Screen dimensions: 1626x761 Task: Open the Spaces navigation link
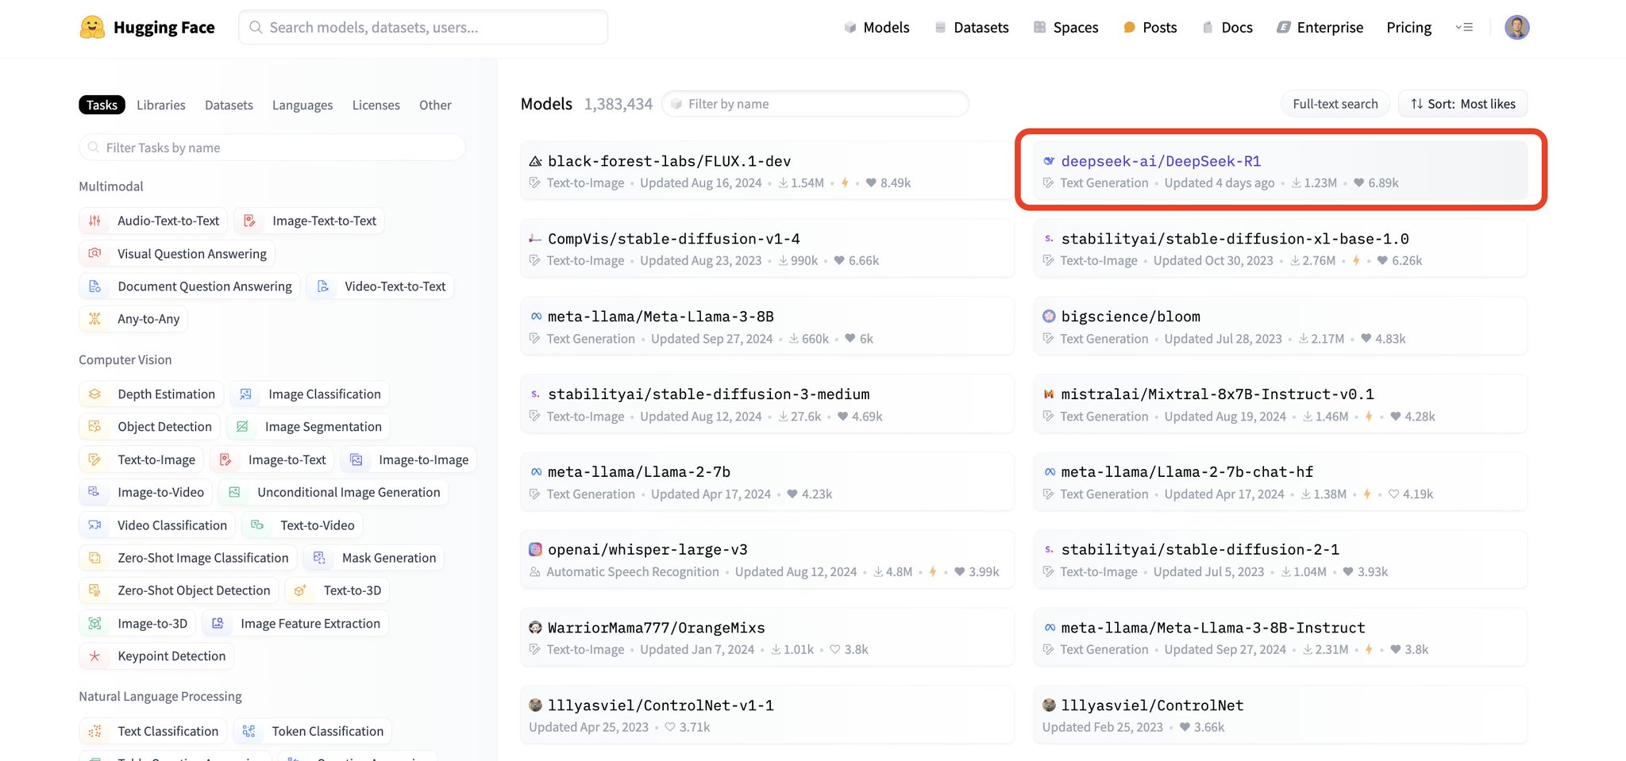(x=1065, y=28)
